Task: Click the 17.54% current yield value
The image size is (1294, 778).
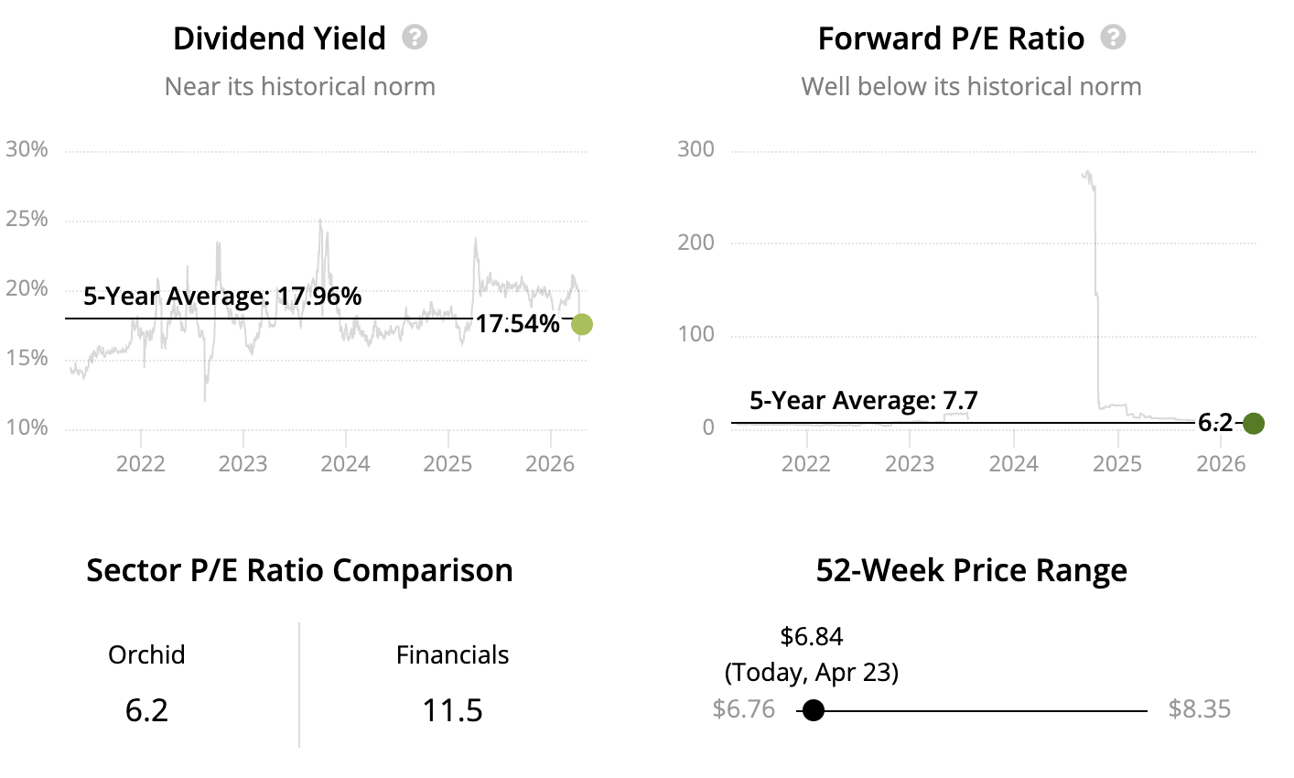Action: (517, 324)
